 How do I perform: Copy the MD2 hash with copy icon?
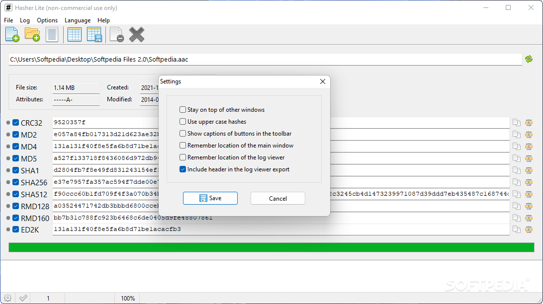[x=517, y=135]
